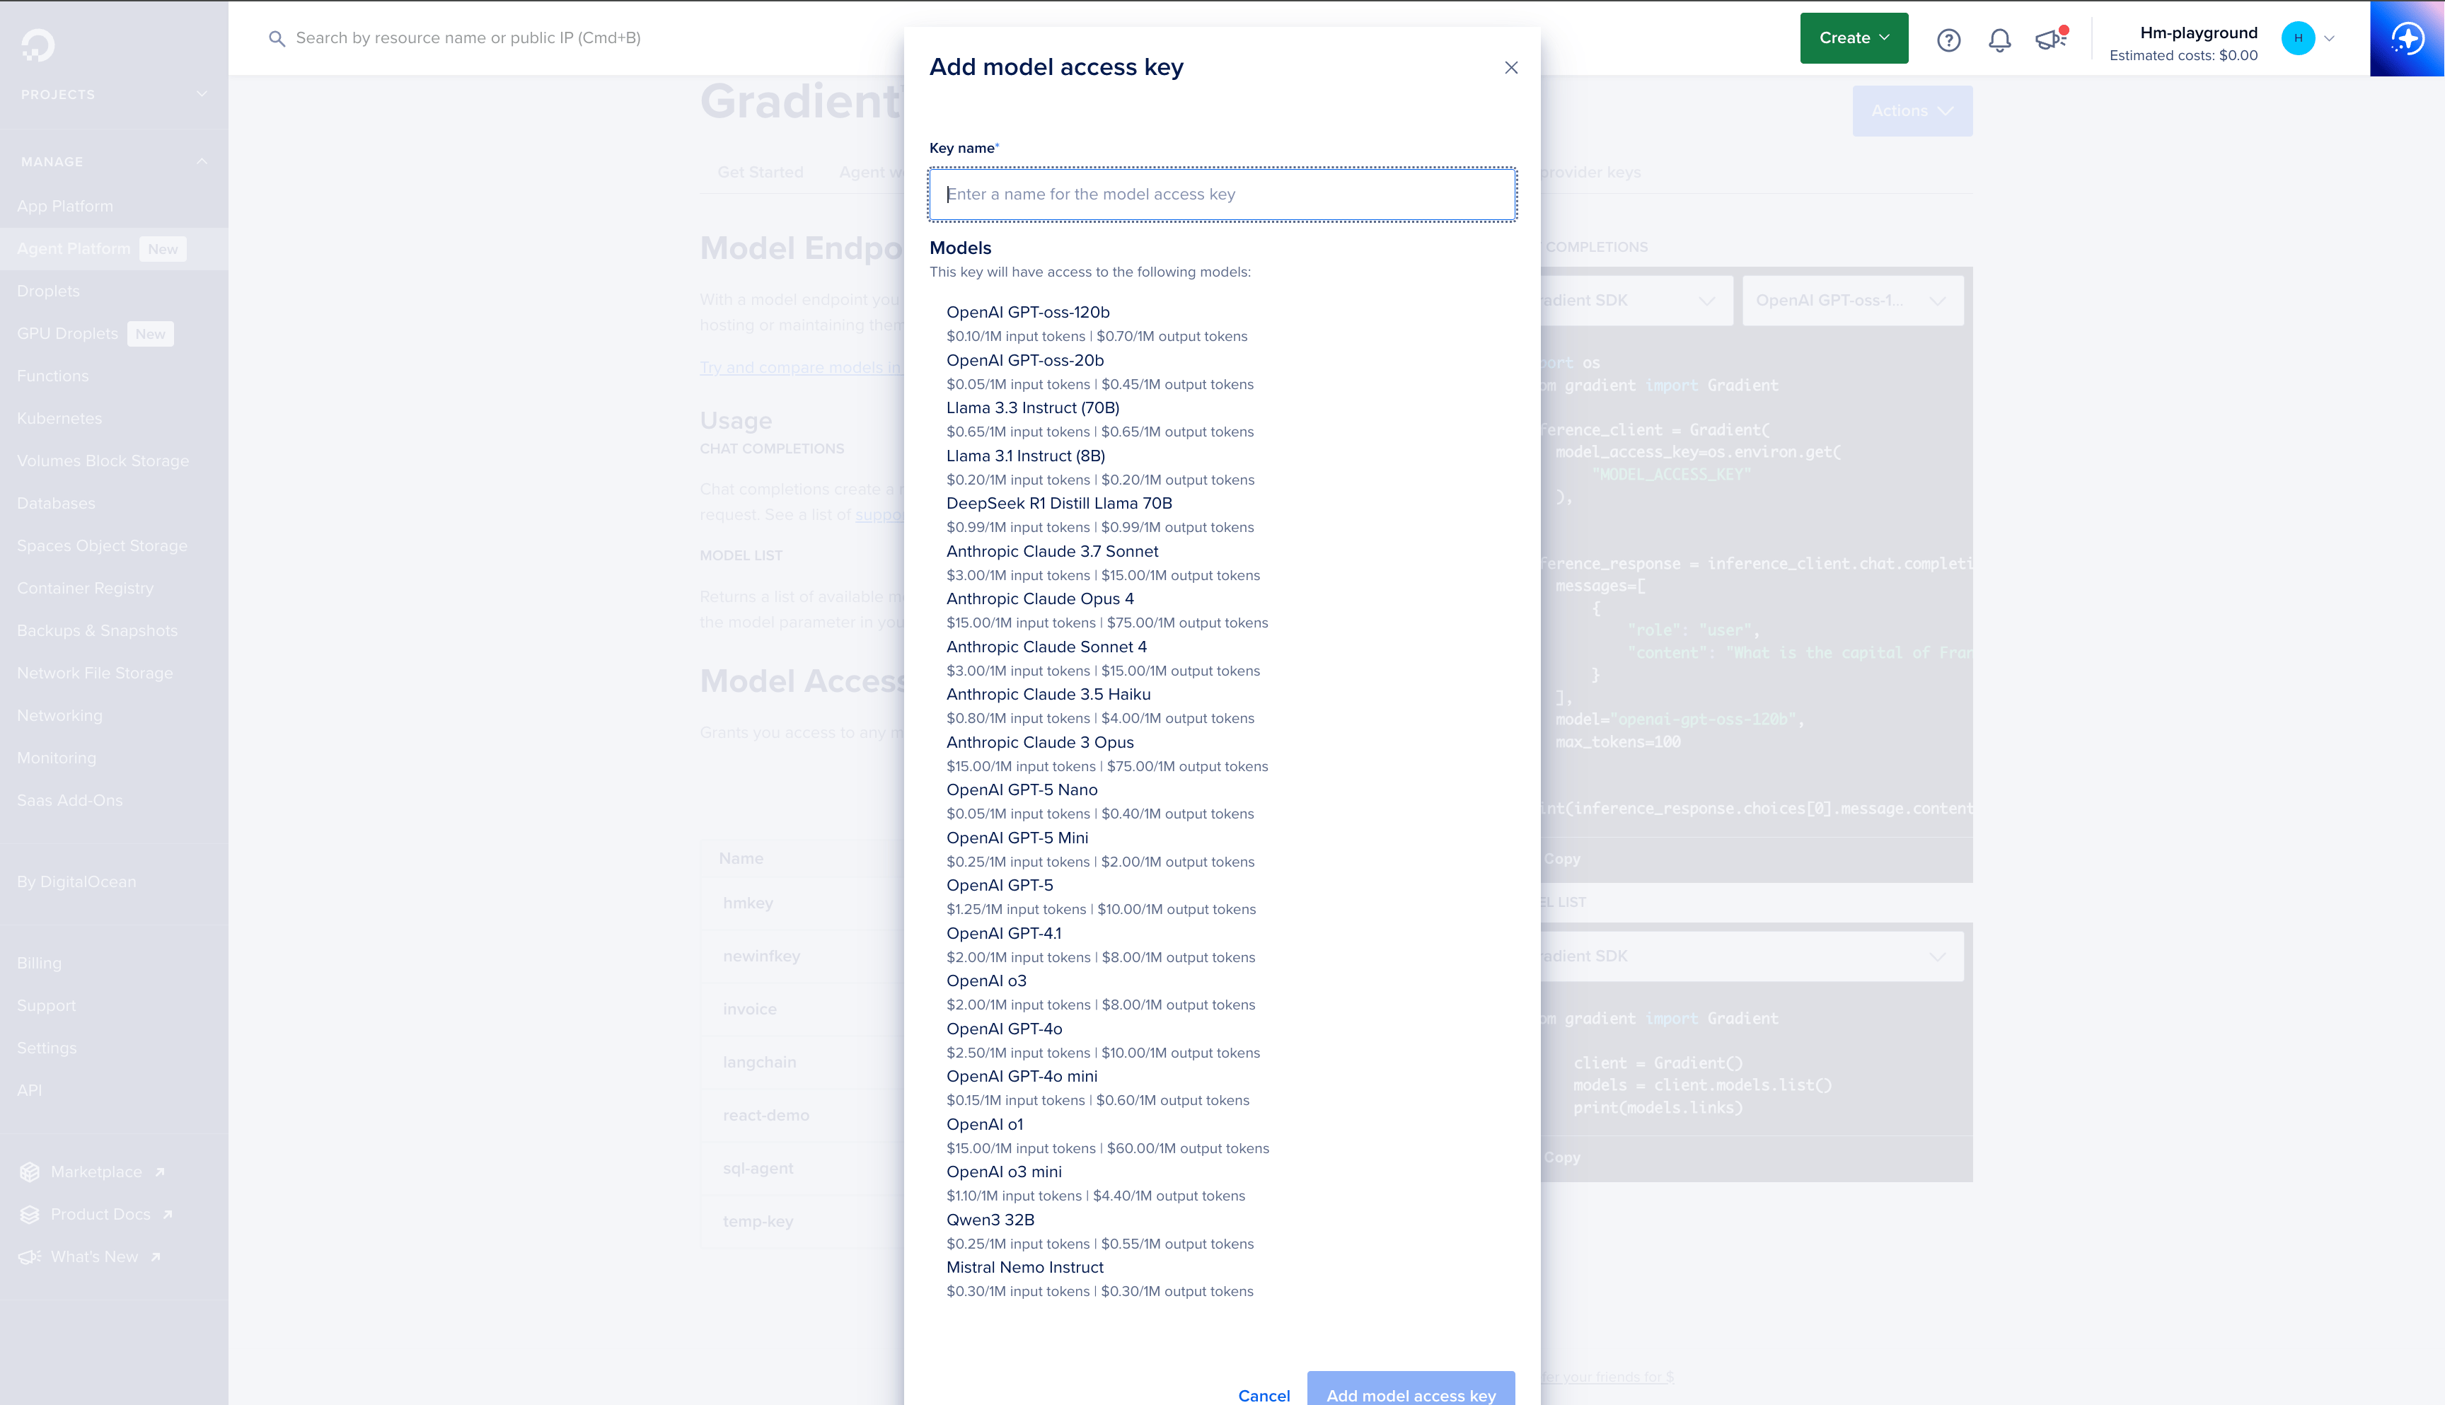Click the Cancel link in the dialog
The image size is (2445, 1405).
click(1263, 1395)
